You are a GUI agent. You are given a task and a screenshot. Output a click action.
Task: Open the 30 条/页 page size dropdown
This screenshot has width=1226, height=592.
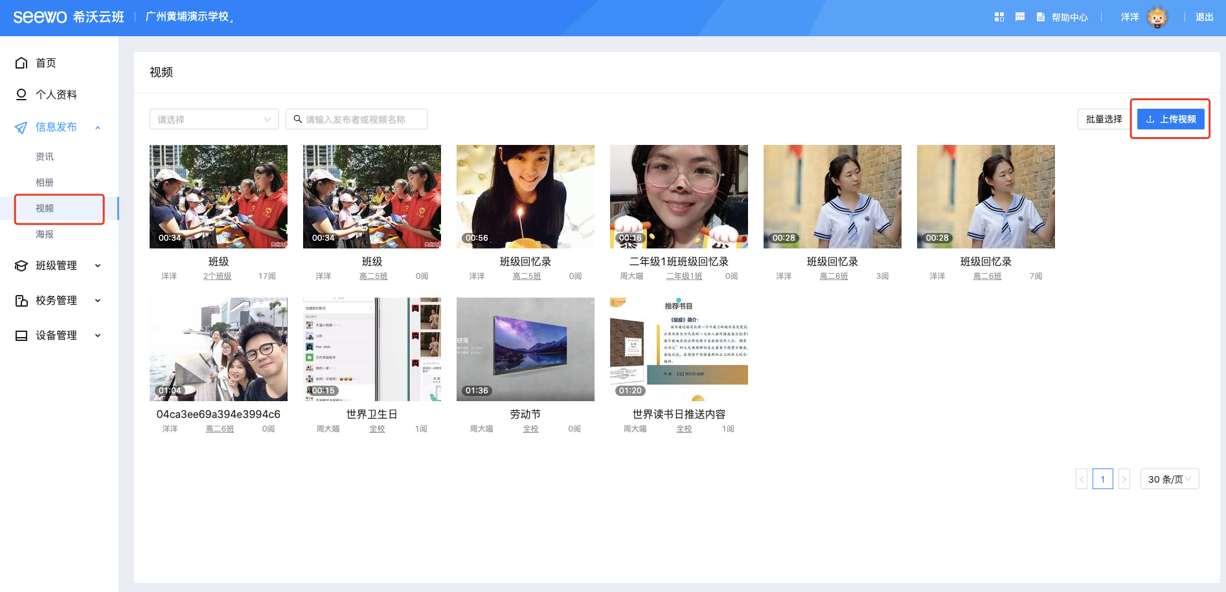pyautogui.click(x=1169, y=479)
